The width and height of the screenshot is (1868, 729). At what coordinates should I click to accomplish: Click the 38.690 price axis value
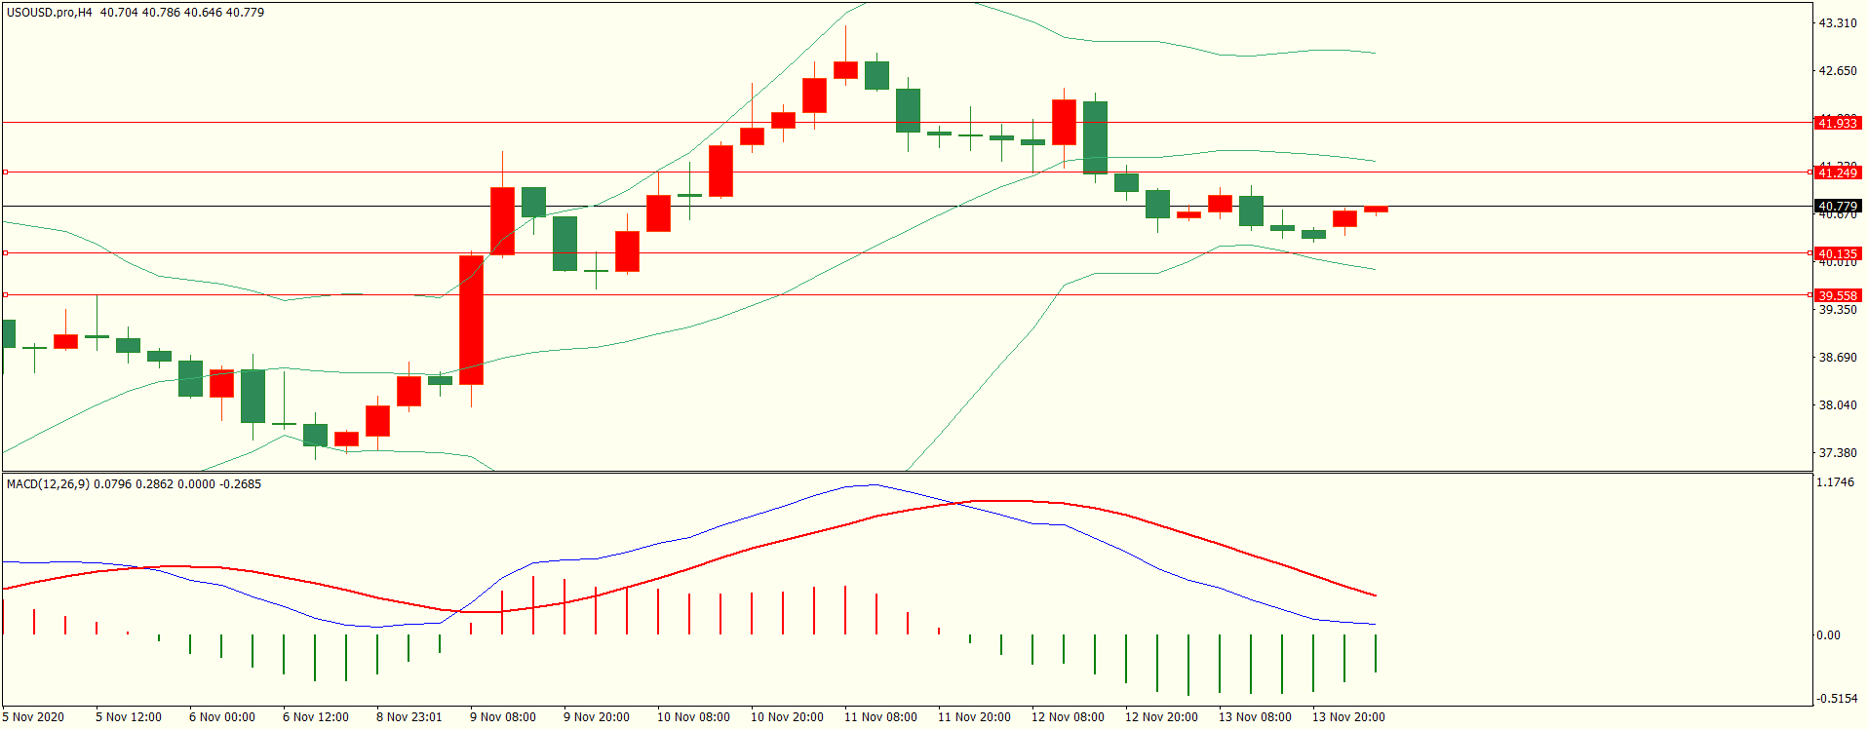1838,358
